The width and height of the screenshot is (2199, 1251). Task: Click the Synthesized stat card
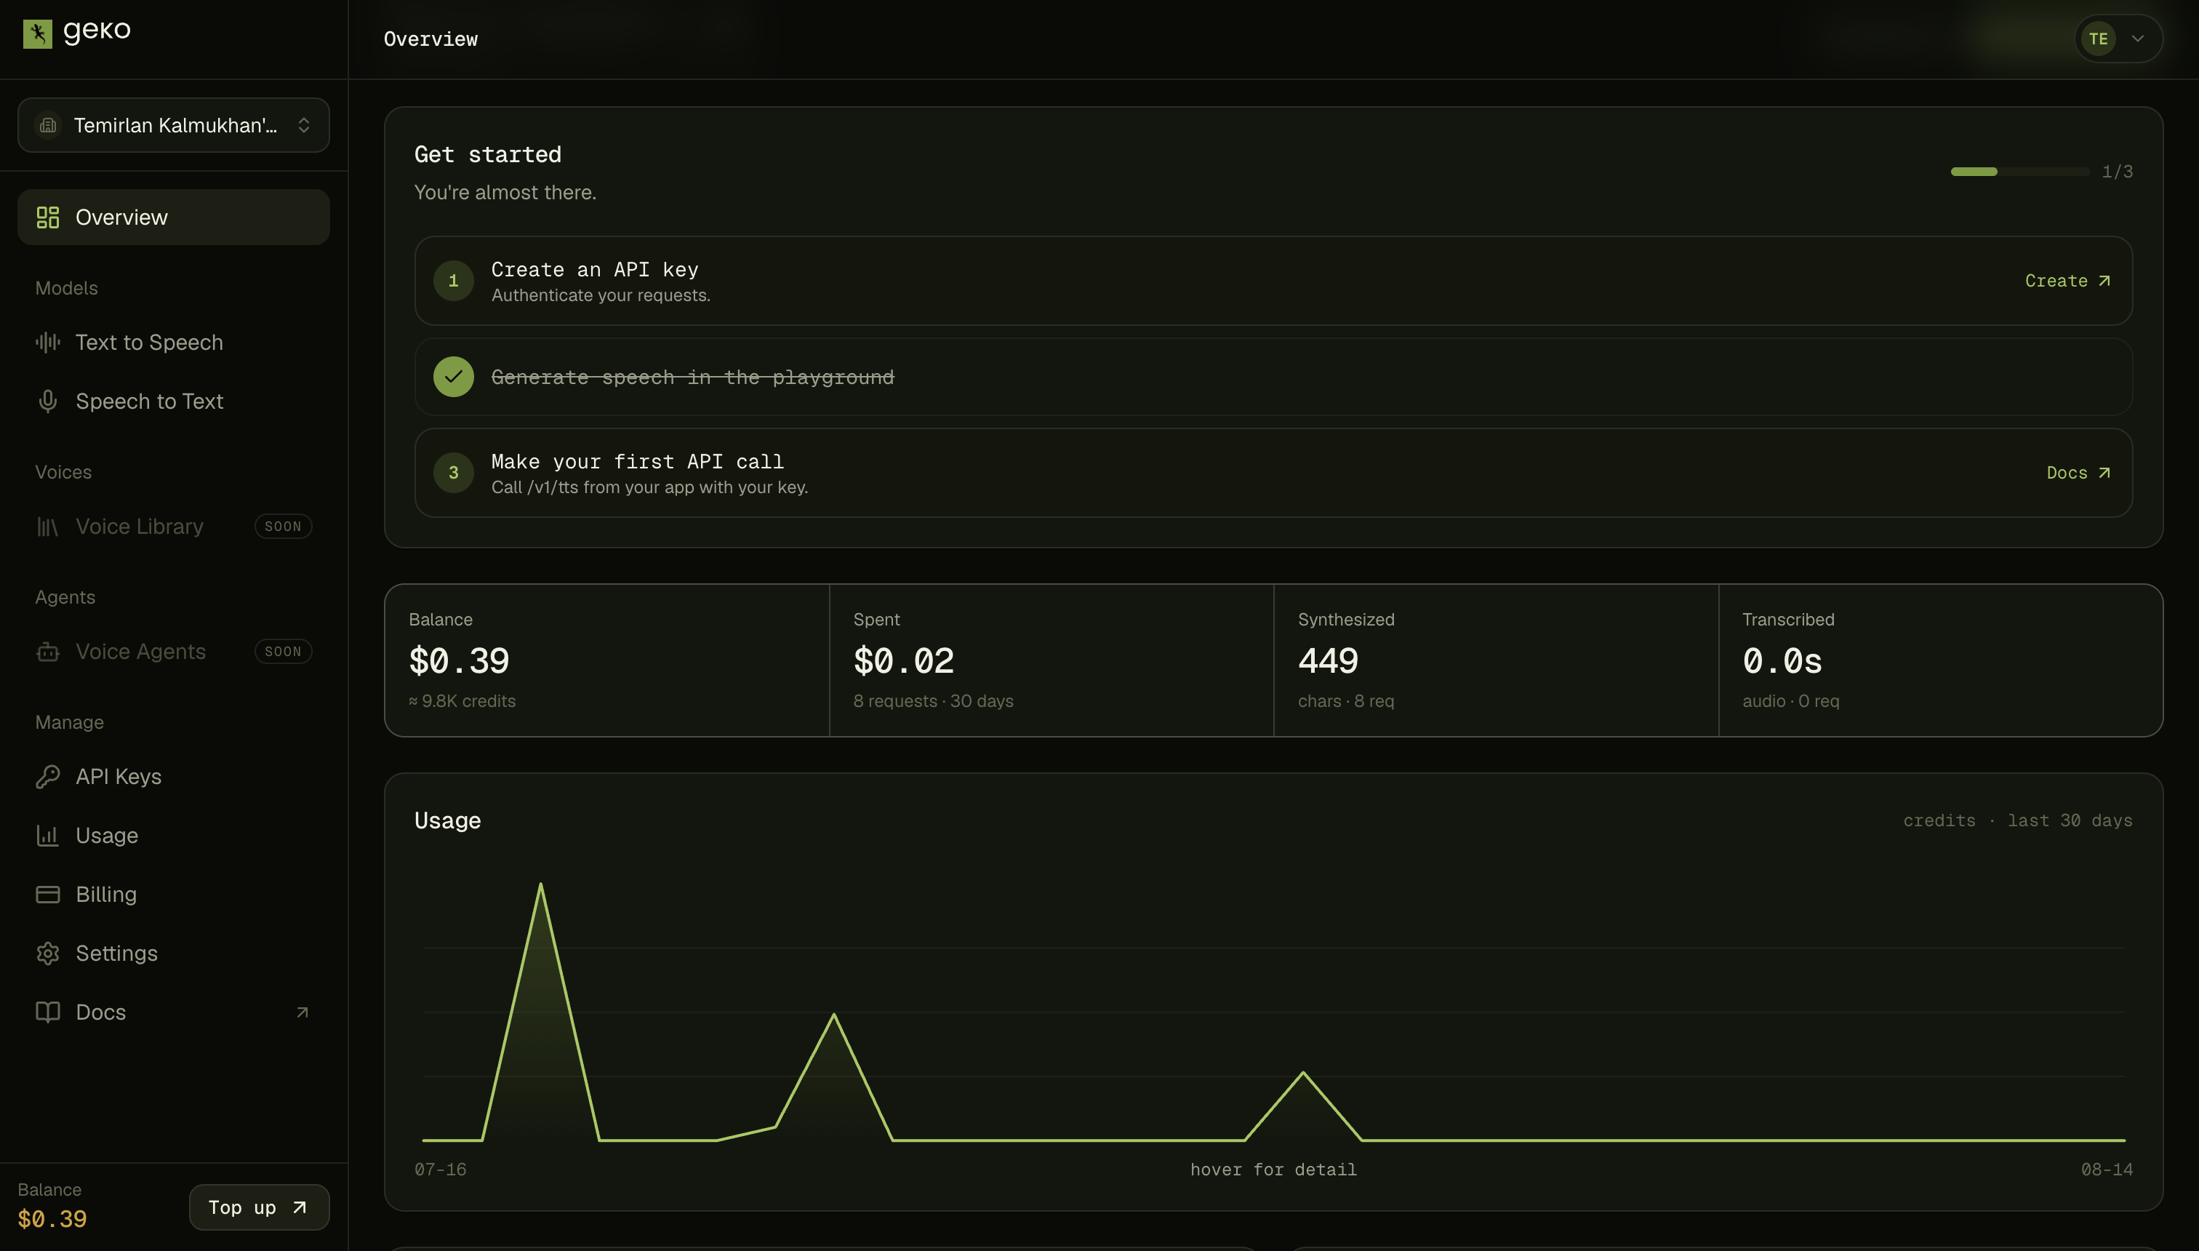click(1496, 660)
